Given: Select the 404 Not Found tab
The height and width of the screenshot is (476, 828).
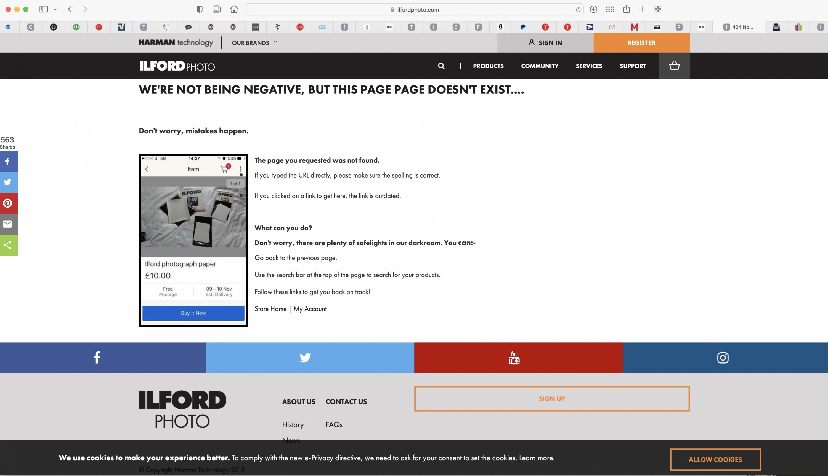Looking at the screenshot, I should coord(739,27).
